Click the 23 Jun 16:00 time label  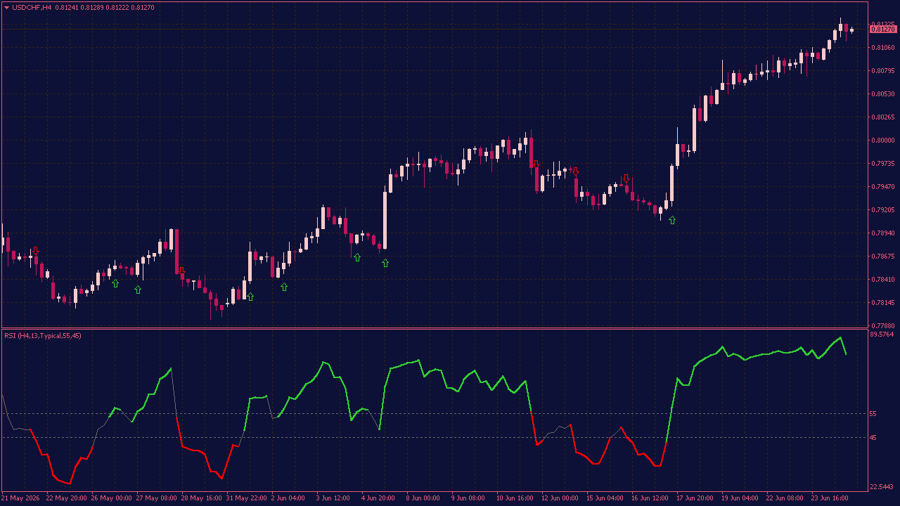coord(830,498)
